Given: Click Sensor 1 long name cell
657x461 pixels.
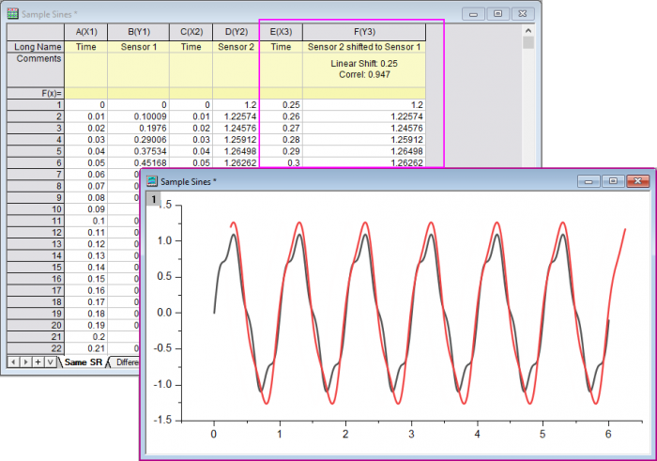Looking at the screenshot, I should click(139, 47).
